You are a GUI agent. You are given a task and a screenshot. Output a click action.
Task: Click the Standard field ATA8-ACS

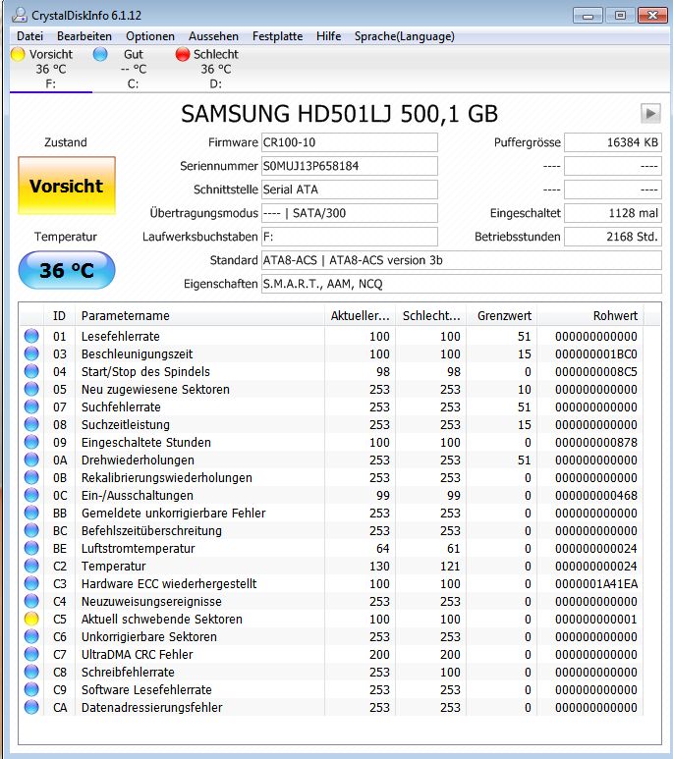pyautogui.click(x=461, y=260)
